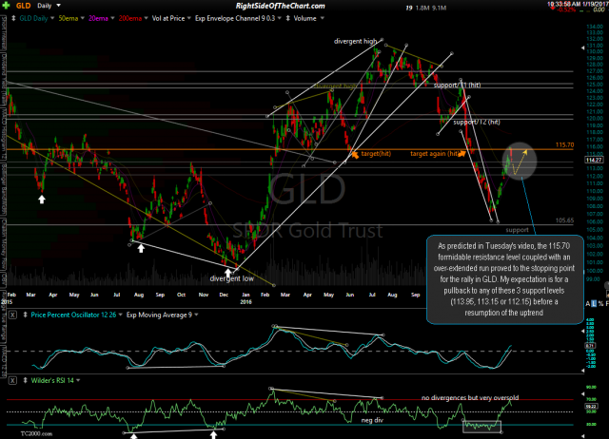Click the 20ema indicator label

coord(98,18)
